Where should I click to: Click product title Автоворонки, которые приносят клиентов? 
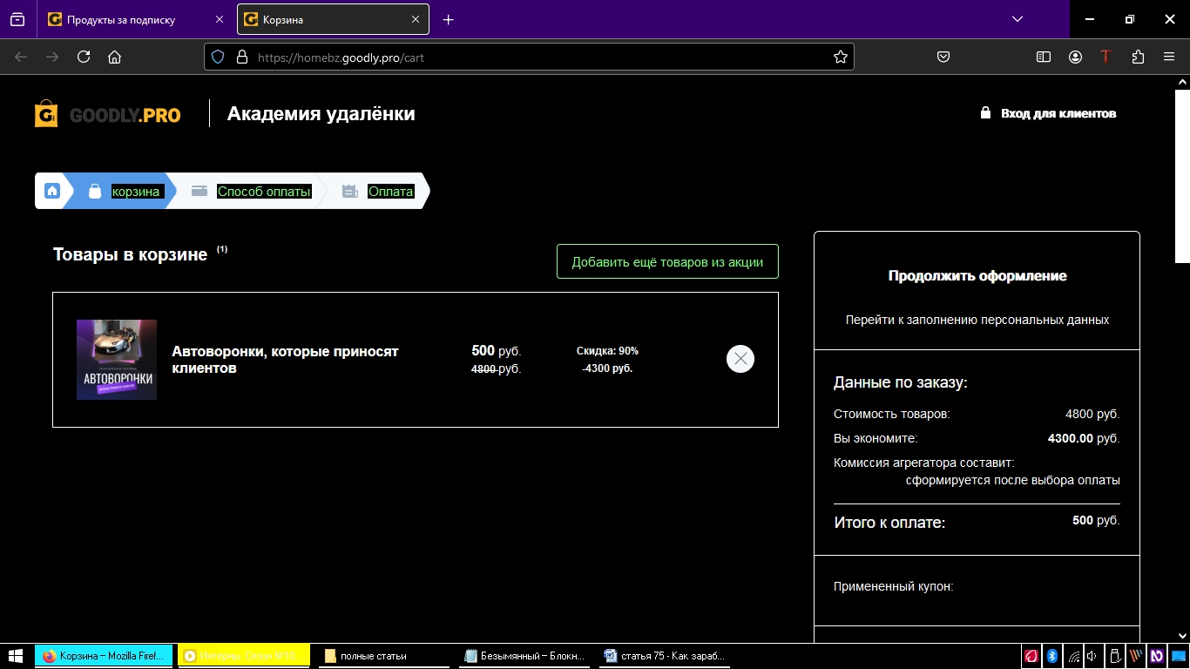[x=285, y=360]
